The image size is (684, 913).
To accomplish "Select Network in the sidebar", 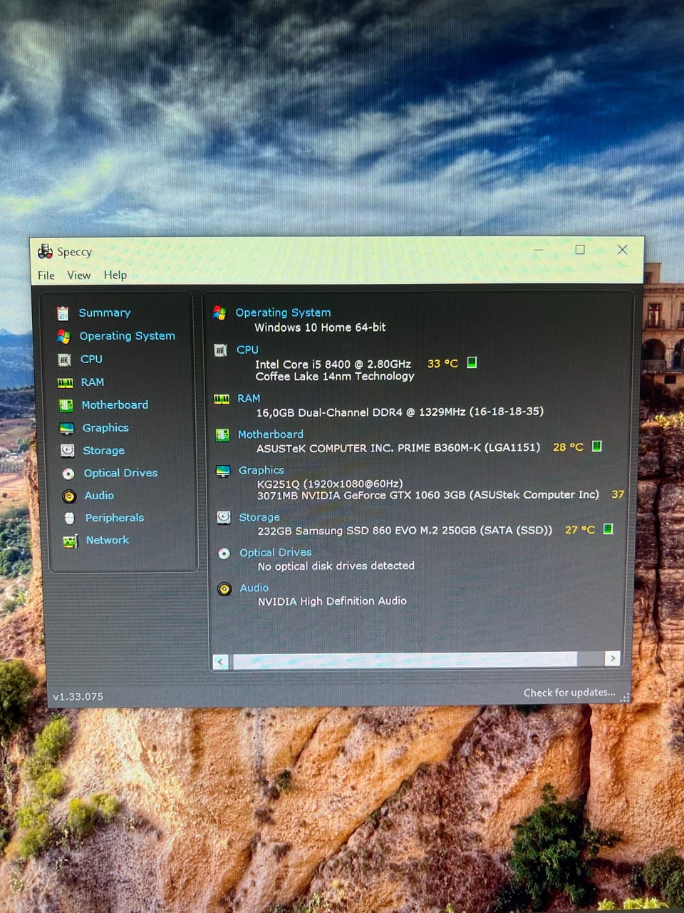I will pos(108,540).
